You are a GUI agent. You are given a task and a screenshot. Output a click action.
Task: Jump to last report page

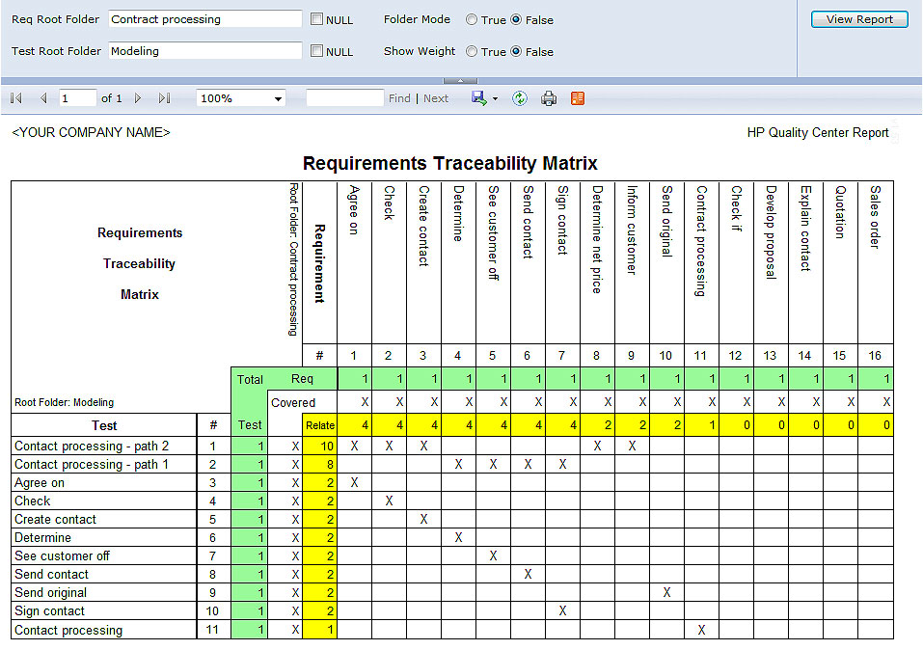[x=164, y=98]
